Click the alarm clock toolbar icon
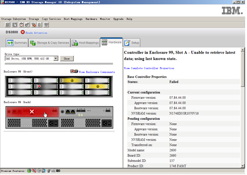Image resolution: width=247 pixels, height=175 pixels. click(21, 25)
